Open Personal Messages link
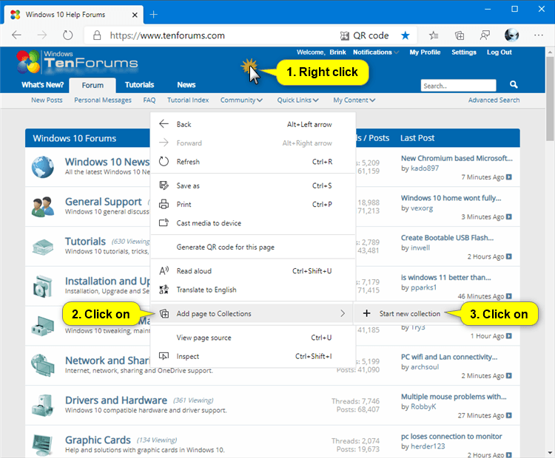This screenshot has height=458, width=555. point(103,100)
